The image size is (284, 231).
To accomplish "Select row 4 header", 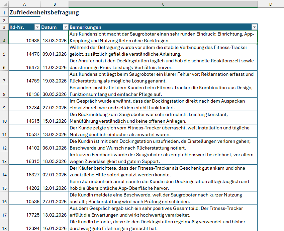I will 4,37.
